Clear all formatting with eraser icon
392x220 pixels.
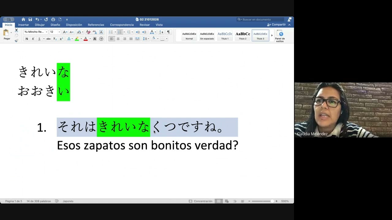tap(88, 32)
